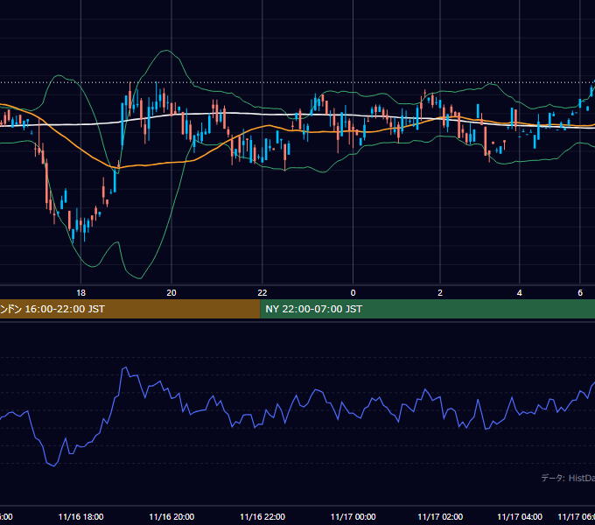Screen dimensions: 595x525
Task: Click the 11/17 04:00 date label
Action: (x=520, y=516)
